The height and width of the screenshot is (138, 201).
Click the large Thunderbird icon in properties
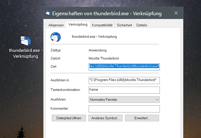56,37
